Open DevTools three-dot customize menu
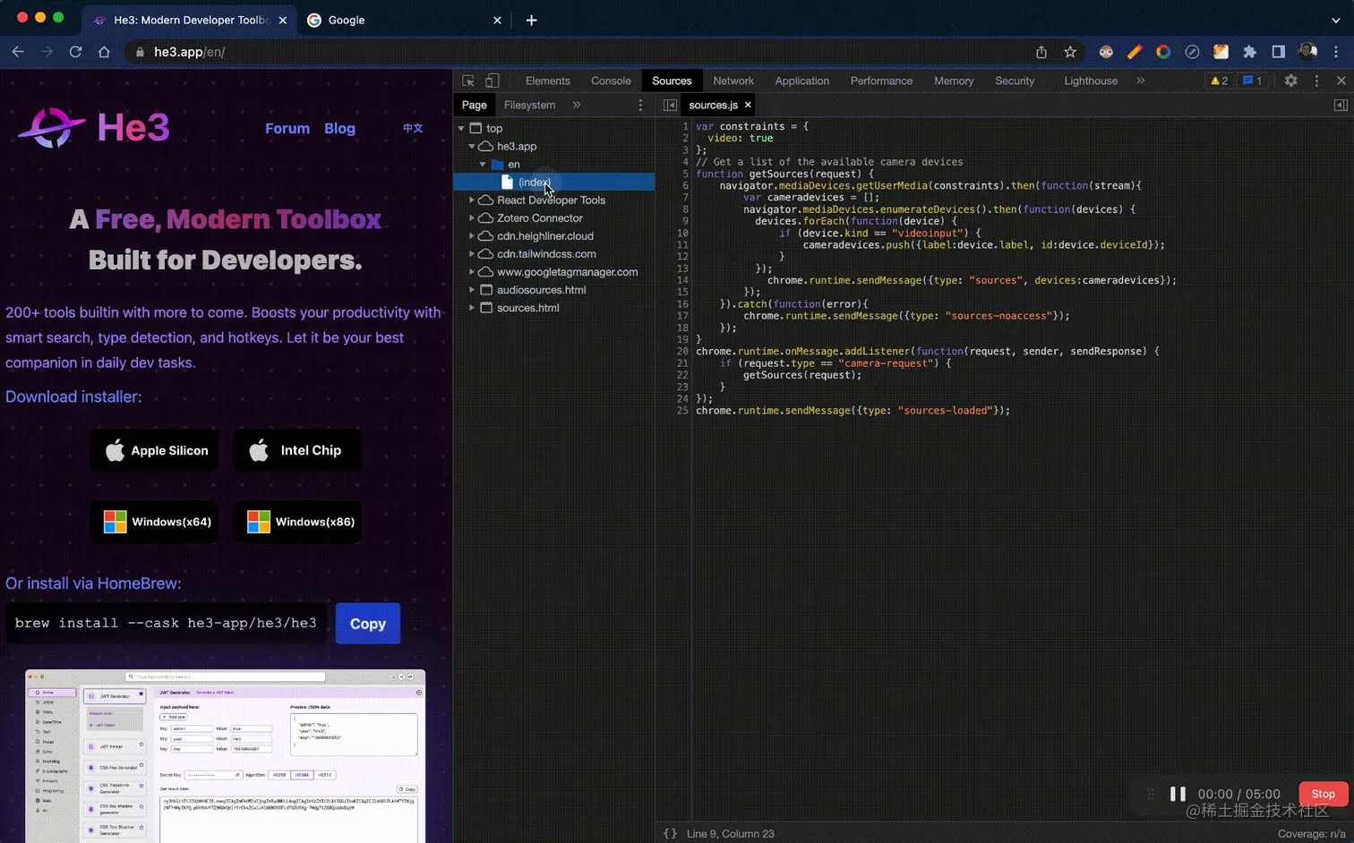Image resolution: width=1354 pixels, height=843 pixels. click(1316, 81)
